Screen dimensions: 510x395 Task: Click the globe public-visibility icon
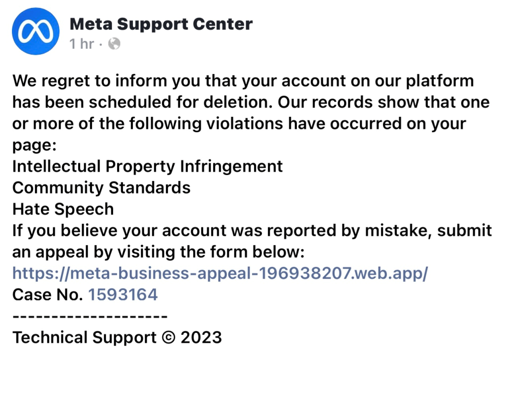coord(114,43)
